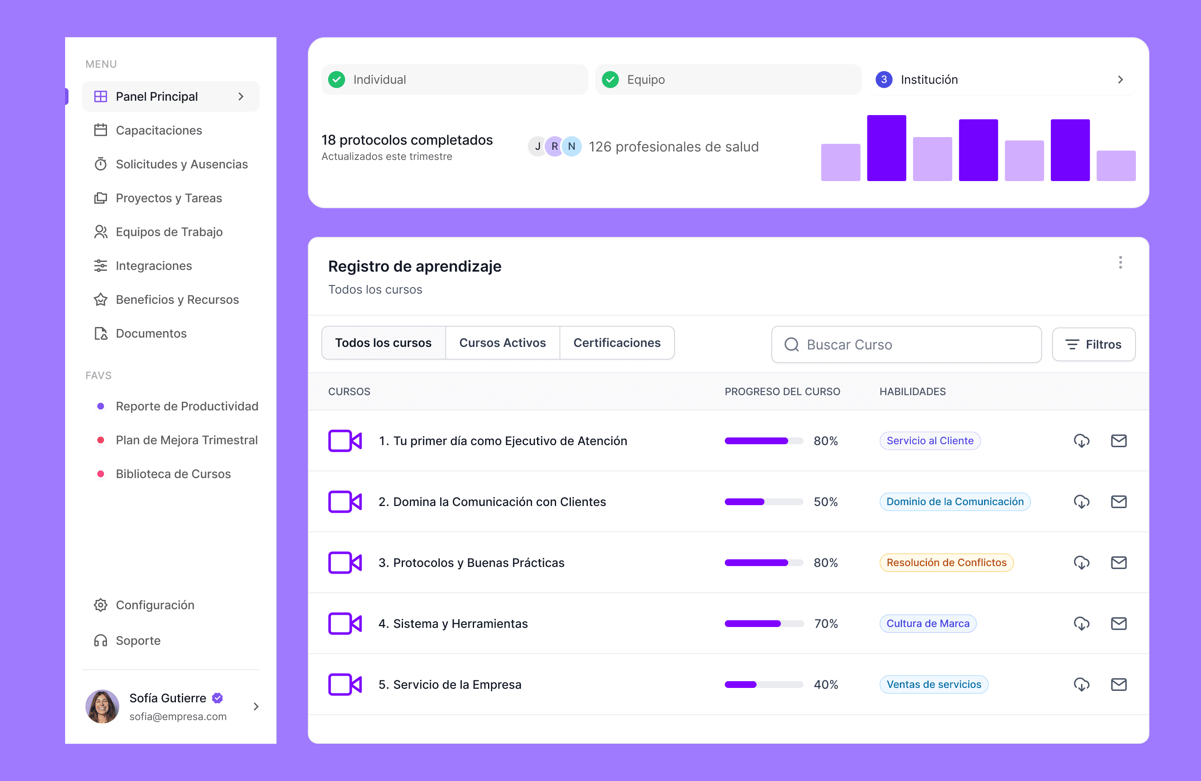
Task: Email the Domina la Comunicación course
Action: (x=1119, y=502)
